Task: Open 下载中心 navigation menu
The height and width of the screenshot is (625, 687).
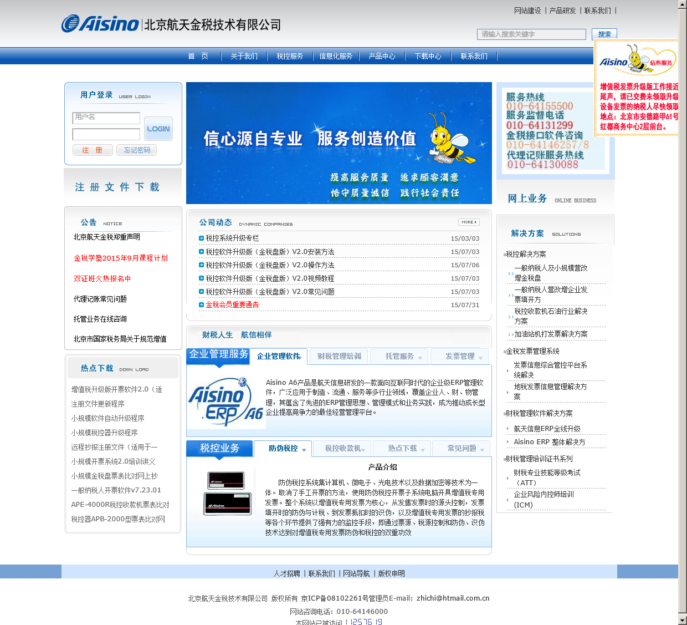Action: 428,56
